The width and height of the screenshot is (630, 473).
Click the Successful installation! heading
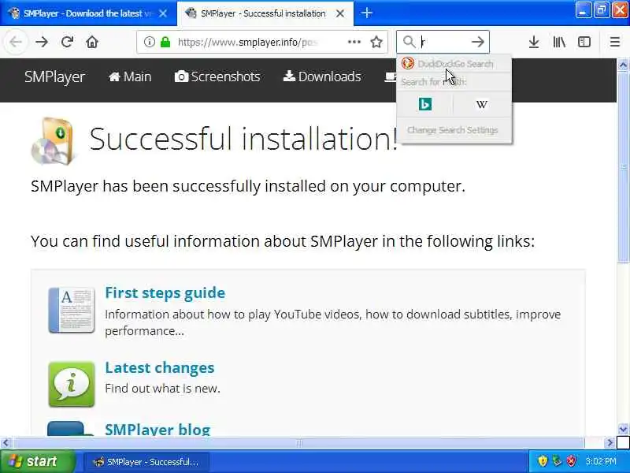243,139
